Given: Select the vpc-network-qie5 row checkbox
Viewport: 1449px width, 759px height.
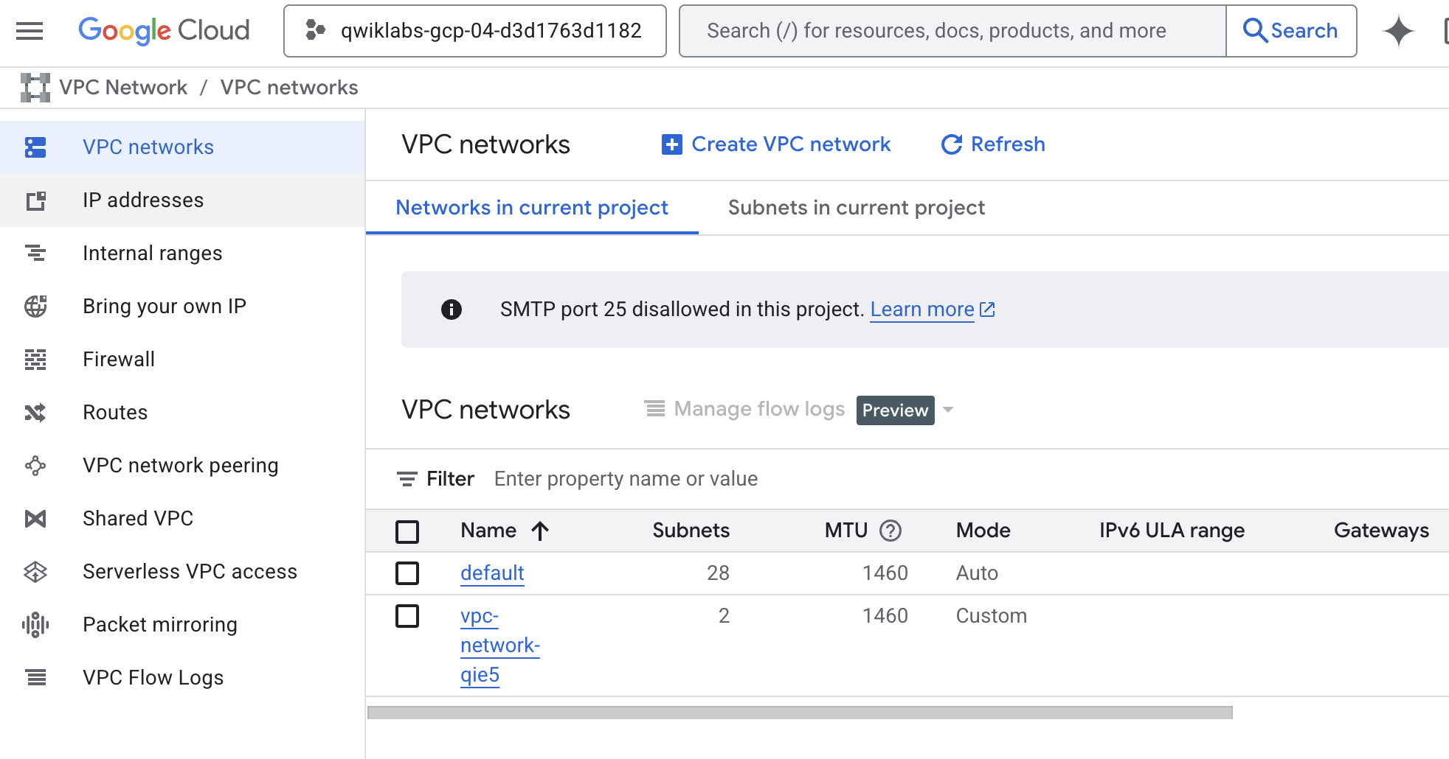Looking at the screenshot, I should (x=407, y=616).
